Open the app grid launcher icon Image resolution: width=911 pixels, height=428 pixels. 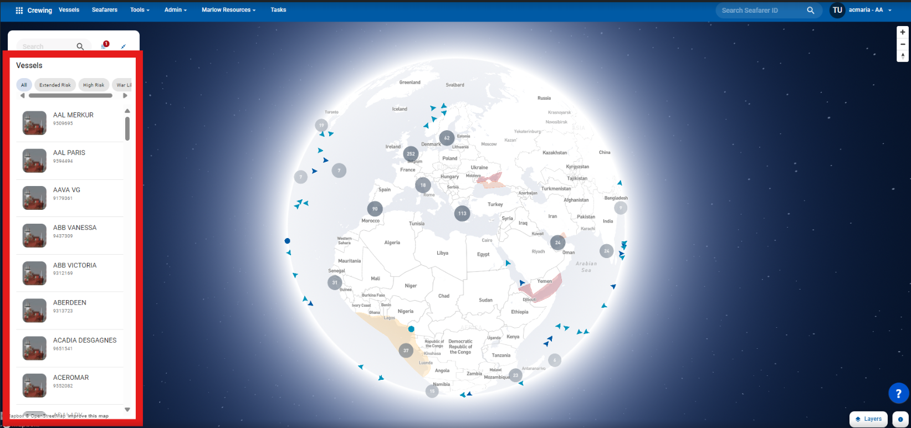19,10
